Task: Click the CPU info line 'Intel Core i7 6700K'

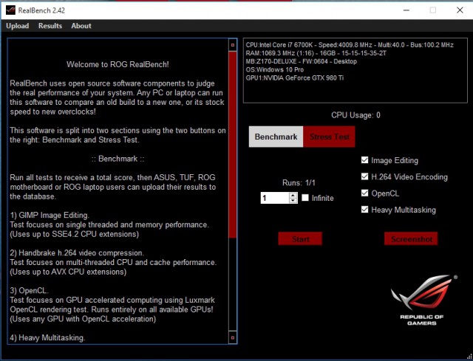Action: coord(350,45)
